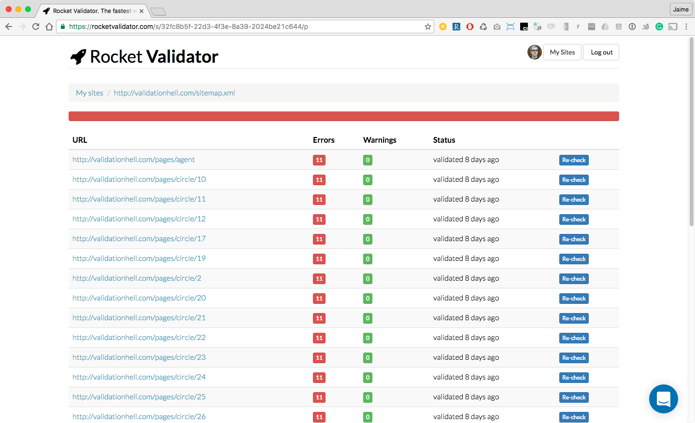This screenshot has width=695, height=423.
Task: Open the pages/circle/23 URL link
Action: pyautogui.click(x=139, y=357)
